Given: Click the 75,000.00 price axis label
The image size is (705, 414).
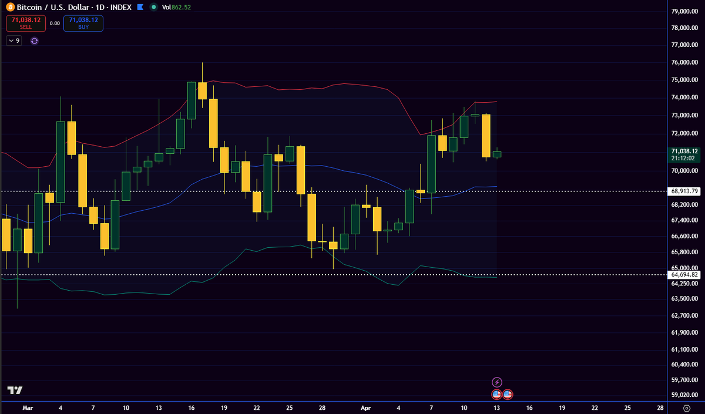Looking at the screenshot, I should click(684, 79).
